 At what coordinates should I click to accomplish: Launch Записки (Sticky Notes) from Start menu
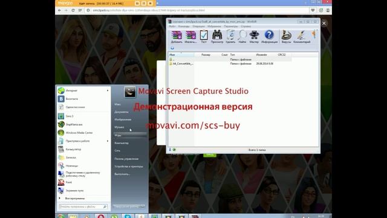(83, 157)
